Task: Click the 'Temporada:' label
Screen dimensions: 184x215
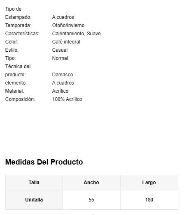Action: pyautogui.click(x=18, y=25)
